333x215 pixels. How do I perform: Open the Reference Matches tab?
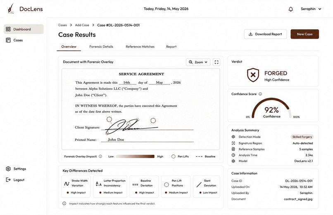pyautogui.click(x=140, y=47)
